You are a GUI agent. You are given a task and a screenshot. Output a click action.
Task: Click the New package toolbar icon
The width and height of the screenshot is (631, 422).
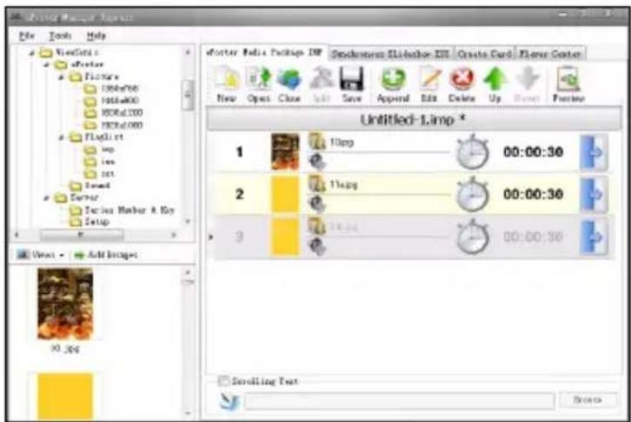[x=227, y=79]
